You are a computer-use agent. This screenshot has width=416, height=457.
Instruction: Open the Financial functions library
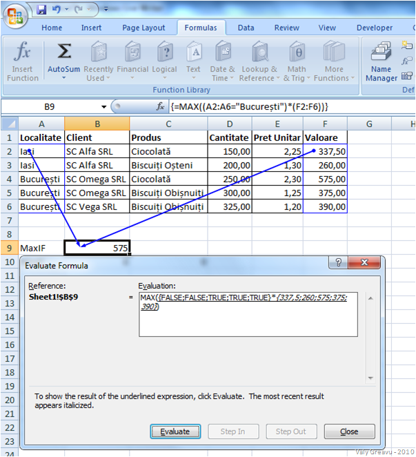coord(132,61)
